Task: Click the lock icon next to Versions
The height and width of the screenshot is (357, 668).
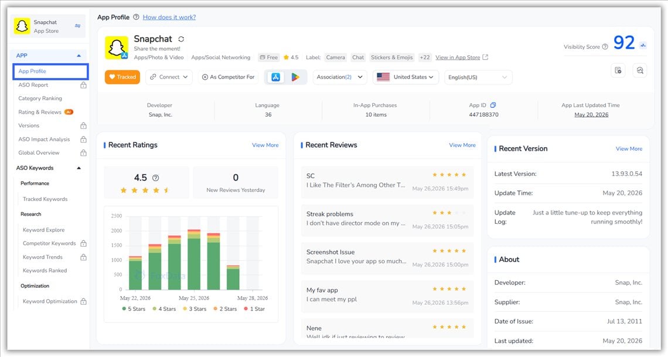Action: [83, 125]
